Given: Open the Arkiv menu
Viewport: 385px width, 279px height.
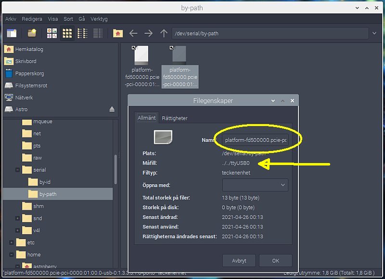Looking at the screenshot, I should point(11,19).
